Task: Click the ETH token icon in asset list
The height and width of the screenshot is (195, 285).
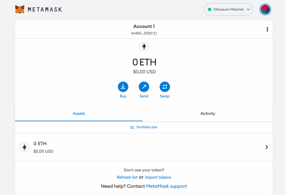Action: coord(24,147)
